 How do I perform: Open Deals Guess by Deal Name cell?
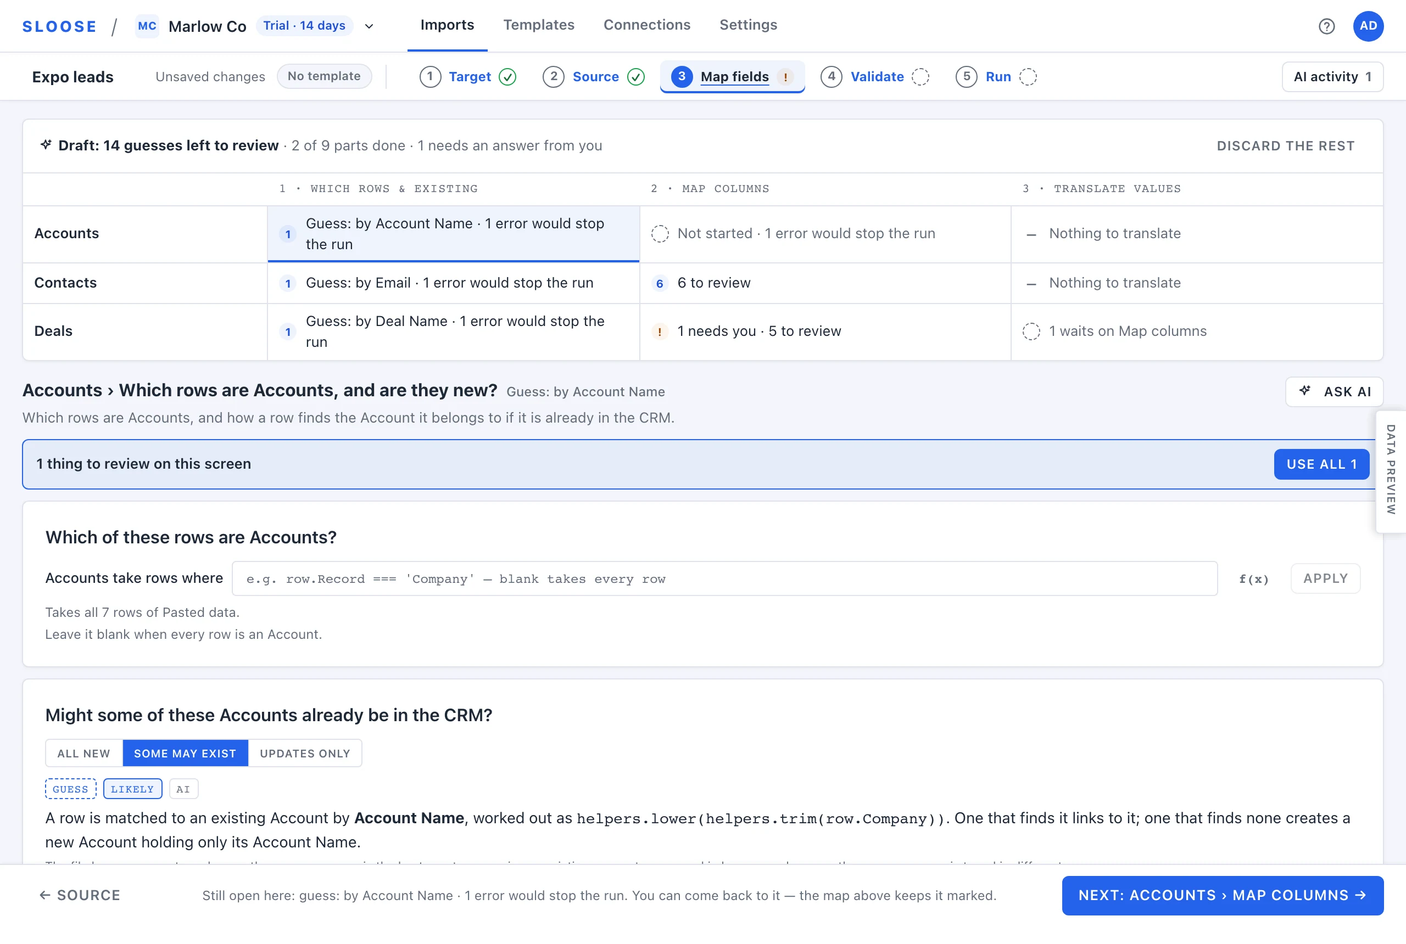[453, 331]
